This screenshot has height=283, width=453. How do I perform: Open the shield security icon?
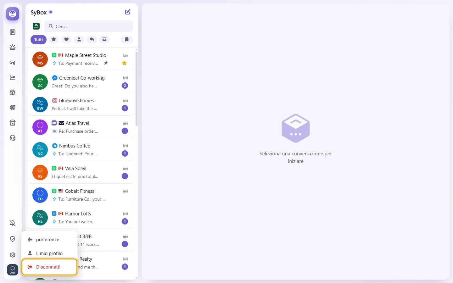[13, 239]
